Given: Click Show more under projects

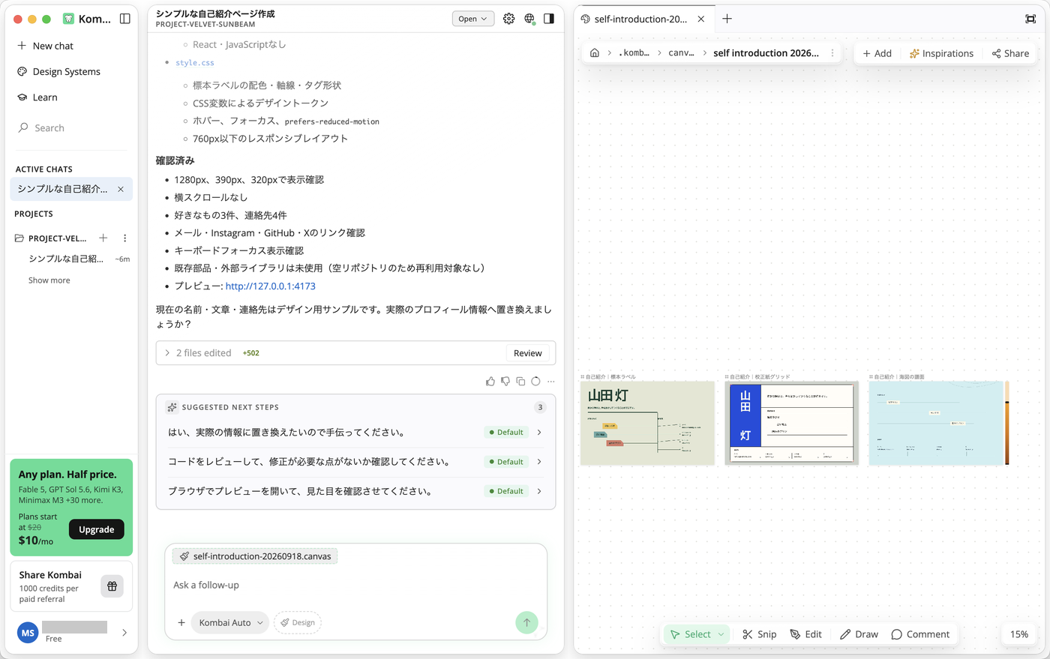Looking at the screenshot, I should point(49,280).
